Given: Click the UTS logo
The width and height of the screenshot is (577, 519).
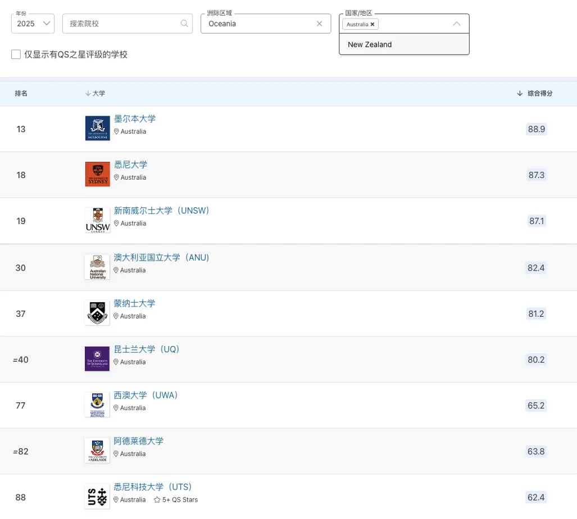Looking at the screenshot, I should [97, 497].
